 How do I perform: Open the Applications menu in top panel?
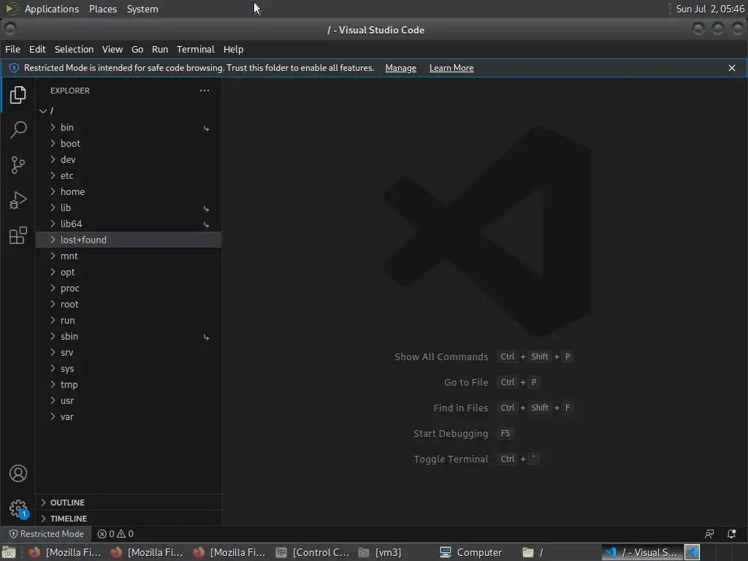tap(52, 9)
